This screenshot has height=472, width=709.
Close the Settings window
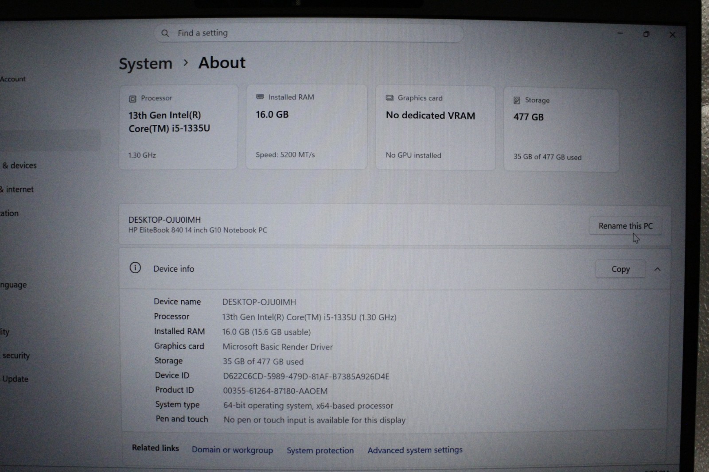click(x=672, y=35)
